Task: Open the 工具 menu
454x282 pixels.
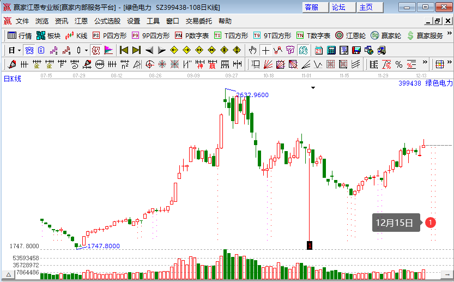Action: click(153, 21)
